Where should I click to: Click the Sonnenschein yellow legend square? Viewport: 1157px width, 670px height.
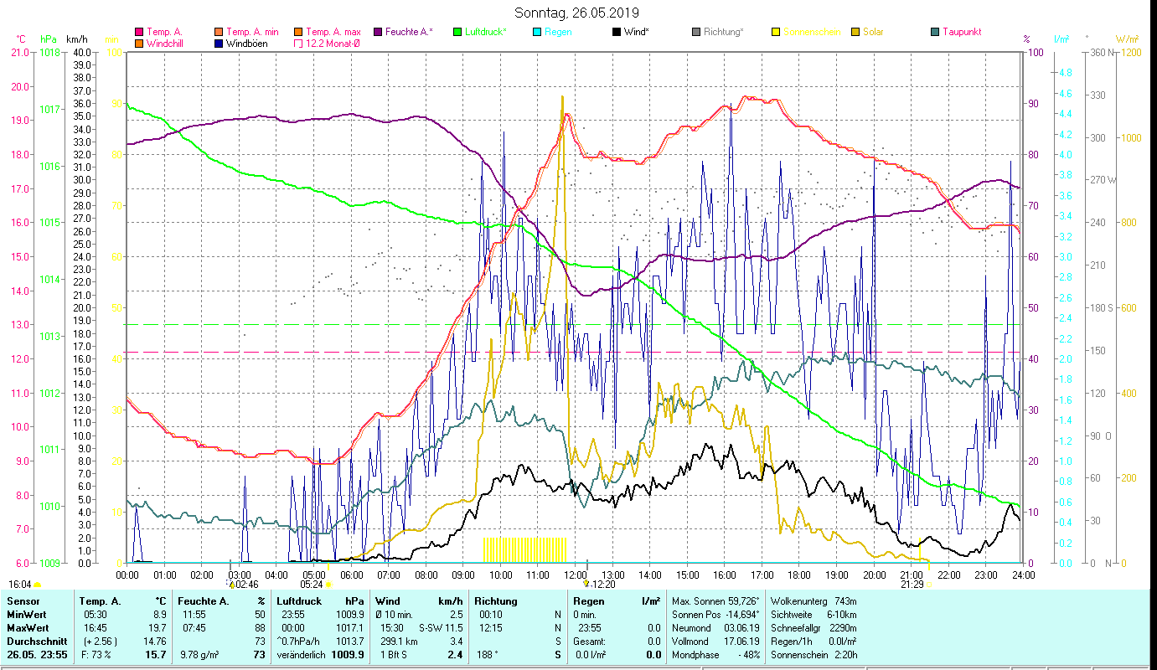pos(777,32)
